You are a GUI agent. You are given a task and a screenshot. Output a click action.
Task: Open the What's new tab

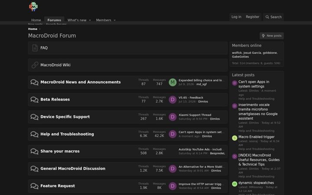point(77,20)
